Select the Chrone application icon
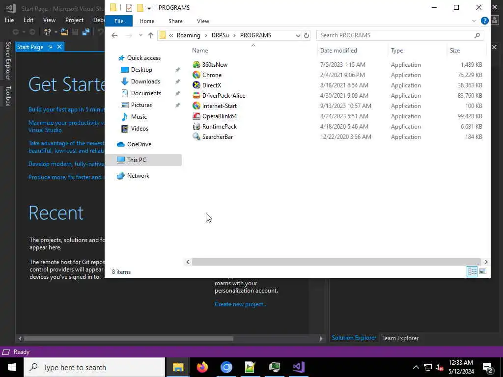The width and height of the screenshot is (503, 377). coord(196,75)
